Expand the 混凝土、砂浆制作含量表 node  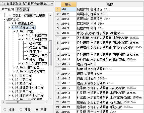pos(9,16)
